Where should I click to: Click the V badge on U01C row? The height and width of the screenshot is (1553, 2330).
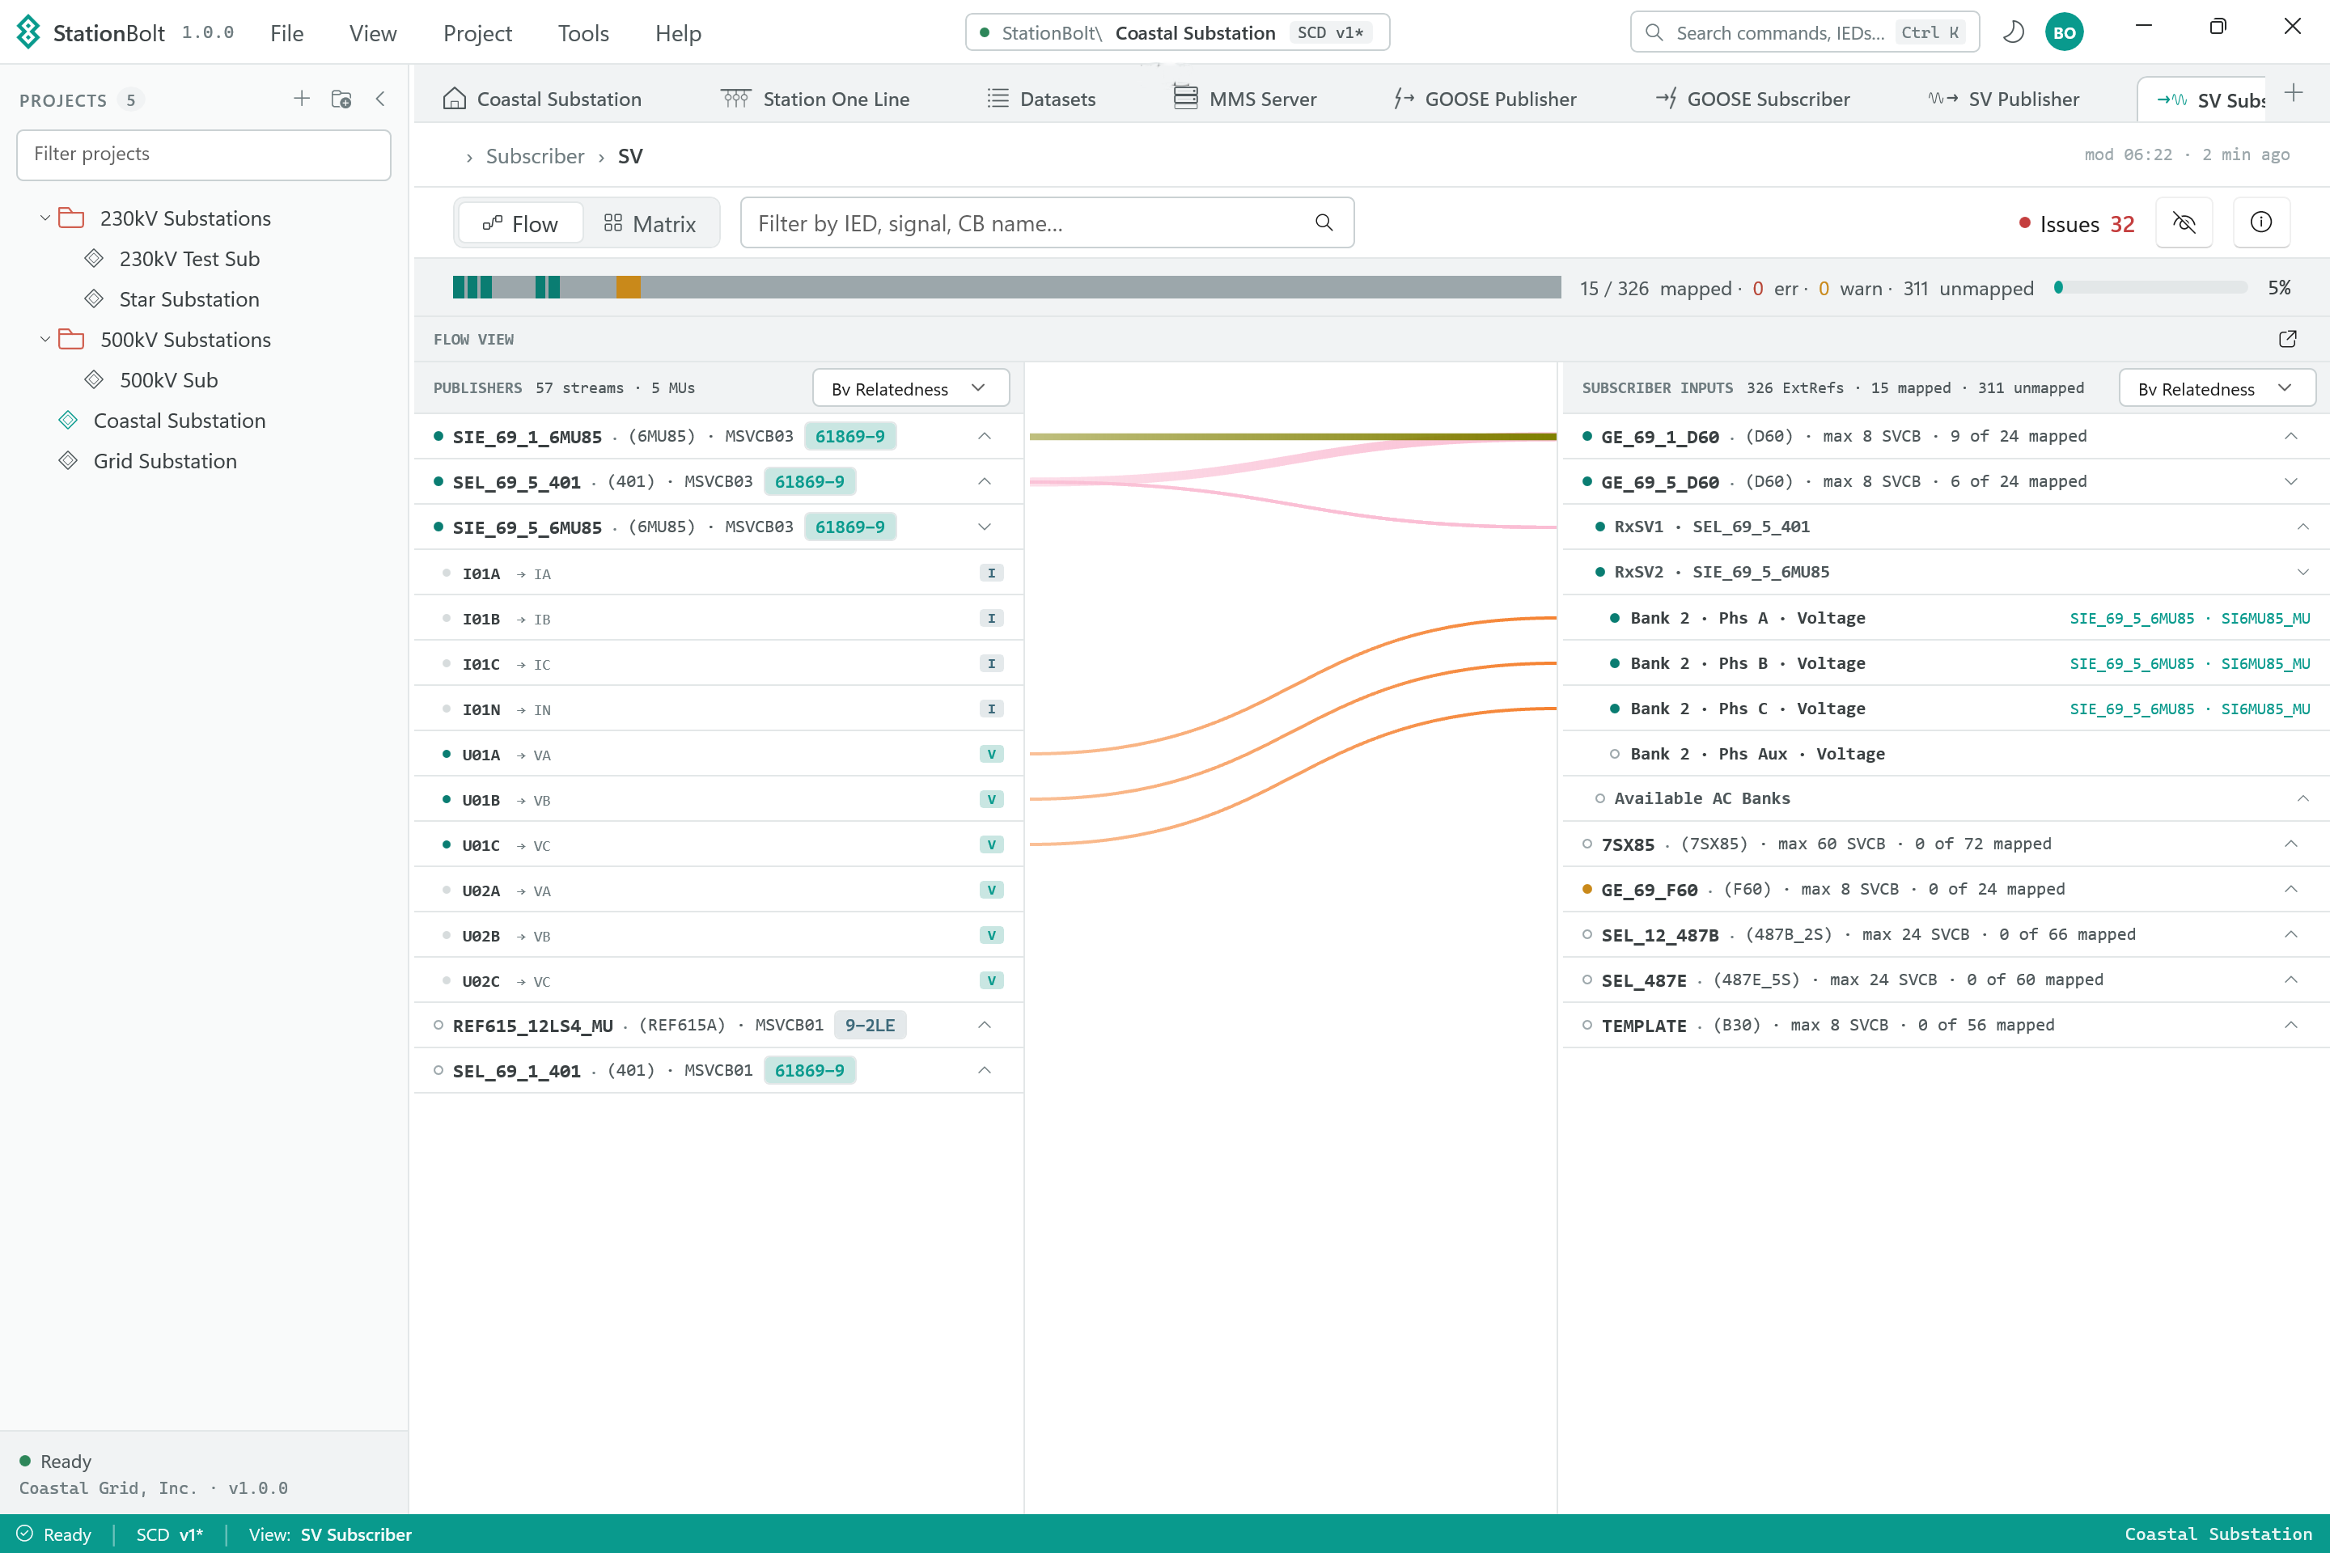(992, 844)
